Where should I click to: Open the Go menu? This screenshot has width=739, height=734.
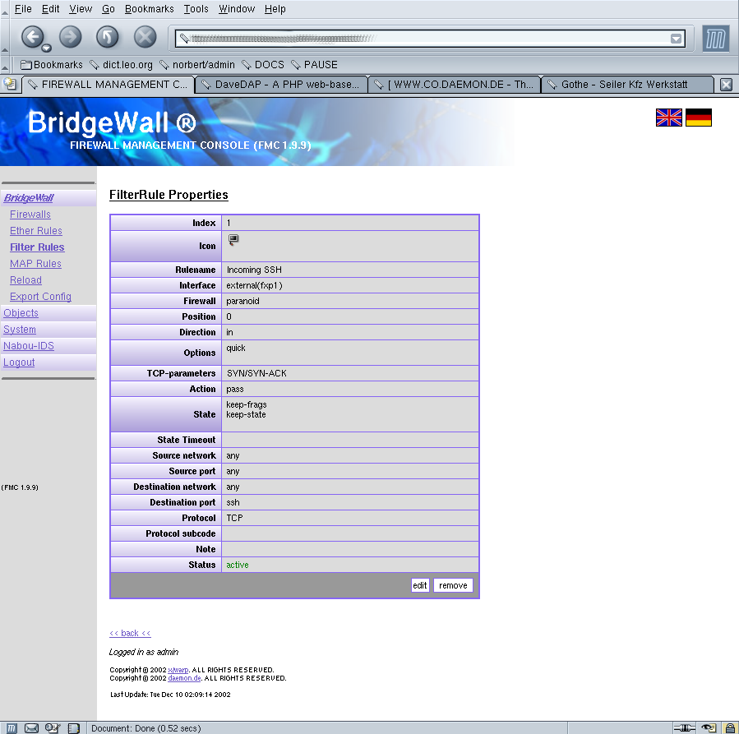[109, 9]
